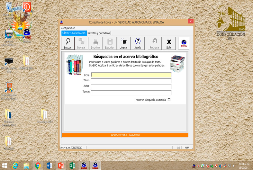
Task: Click the Regresar arrow button
Action: point(155,43)
